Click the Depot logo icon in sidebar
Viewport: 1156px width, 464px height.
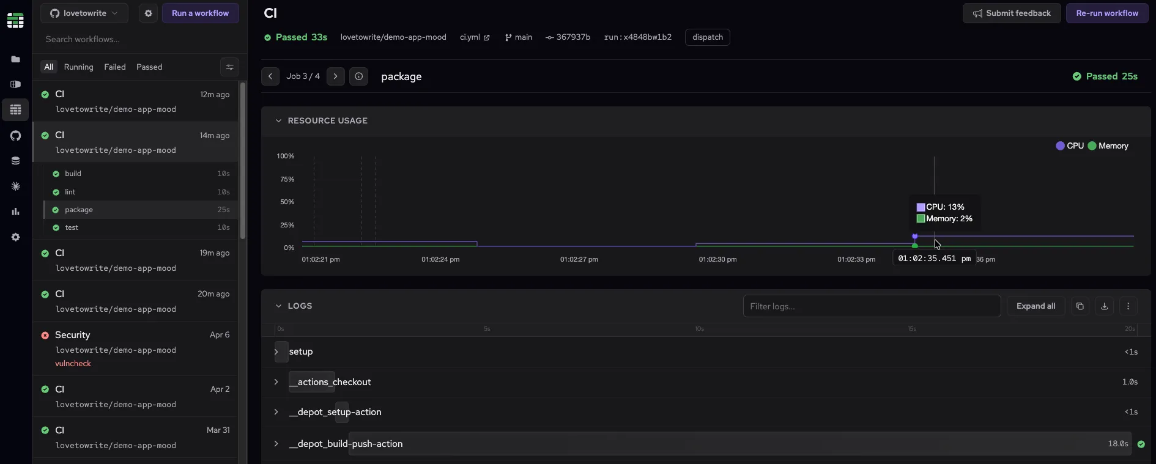point(15,20)
